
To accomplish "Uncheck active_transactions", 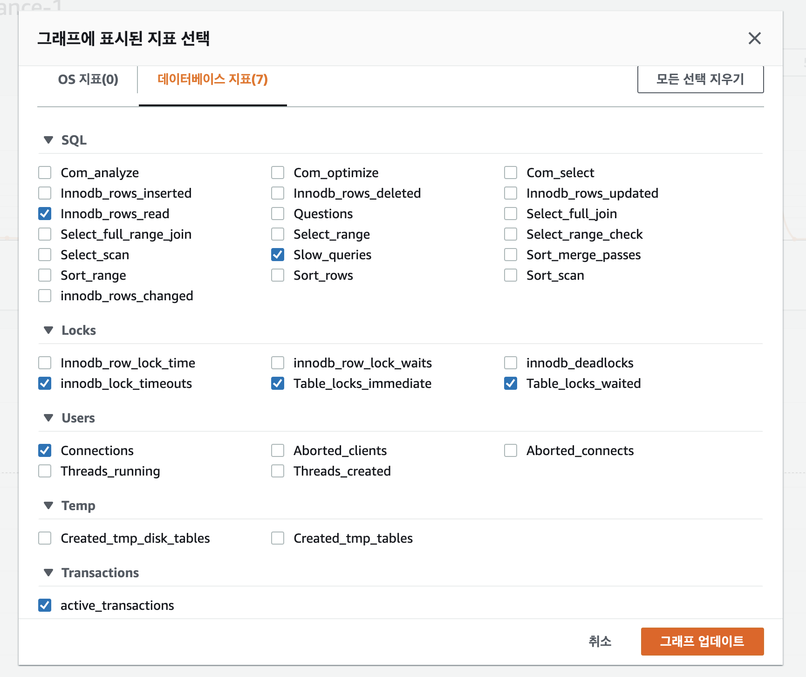I will (x=45, y=605).
